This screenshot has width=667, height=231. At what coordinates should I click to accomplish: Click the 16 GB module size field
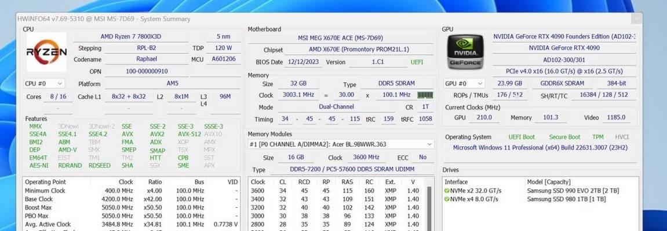point(296,157)
